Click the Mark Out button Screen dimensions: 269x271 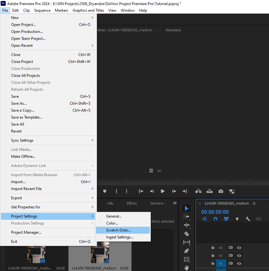[126, 191]
